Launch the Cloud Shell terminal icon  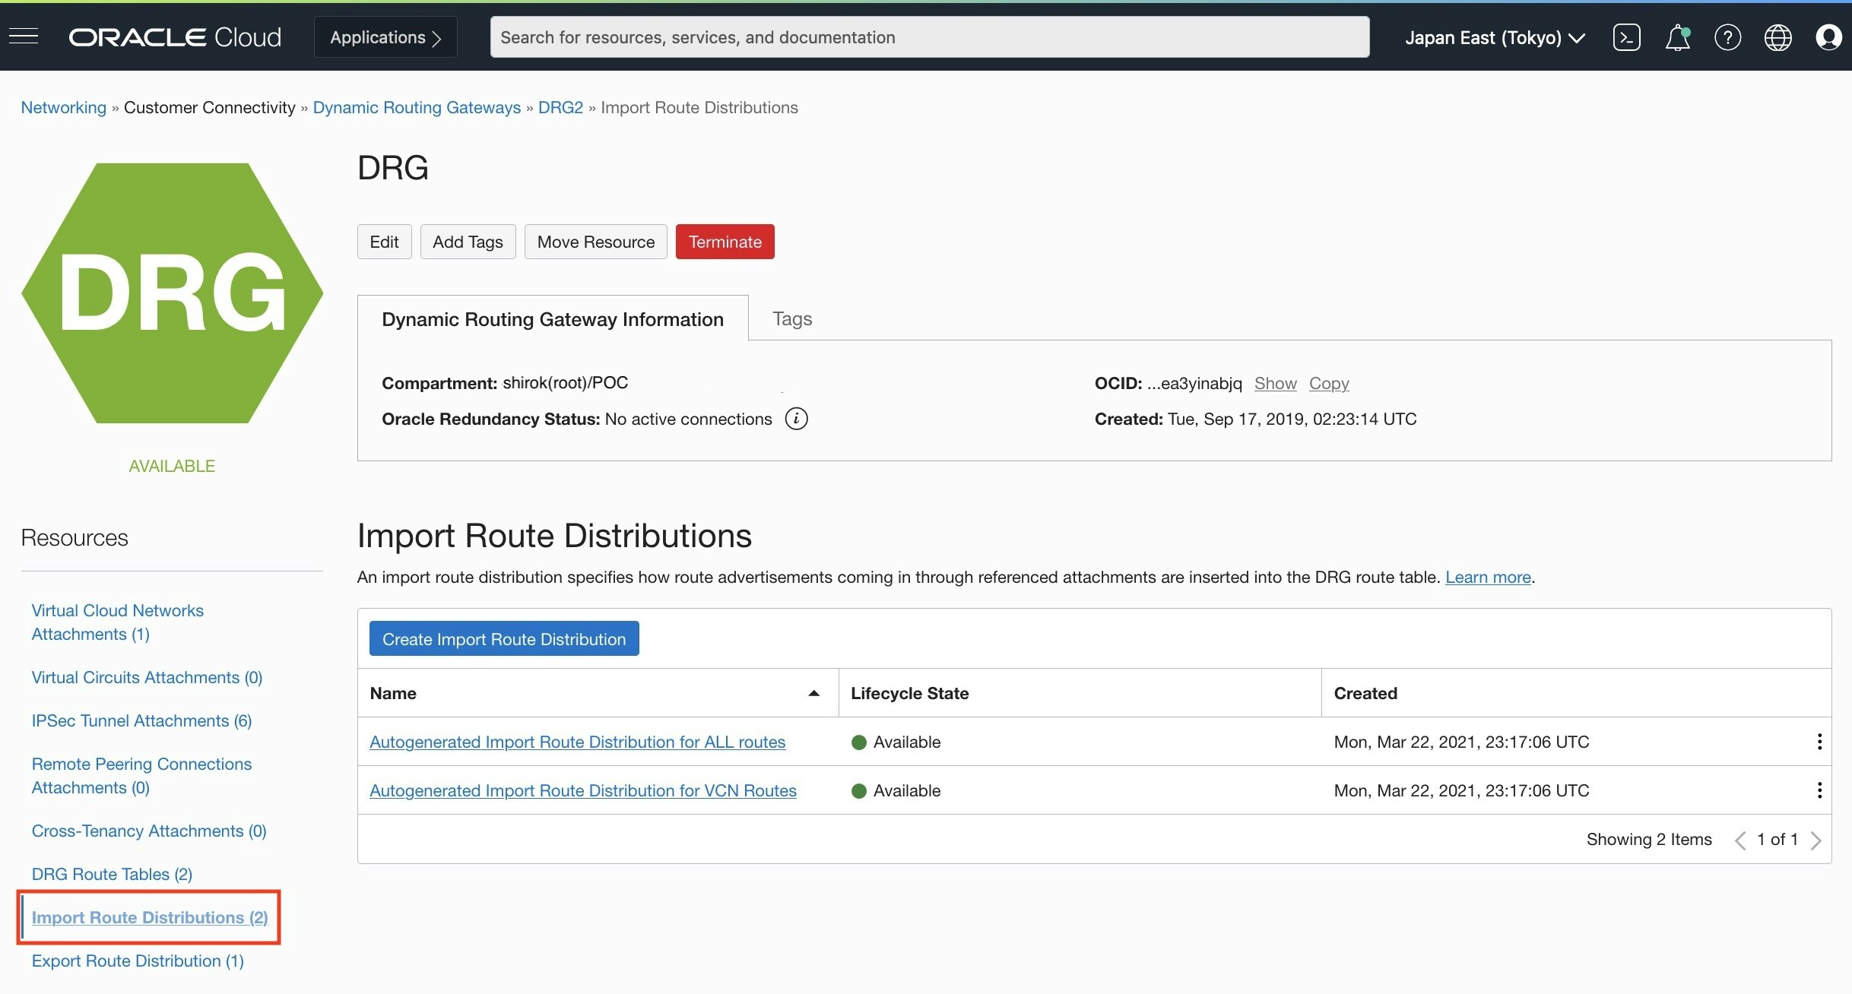1626,37
